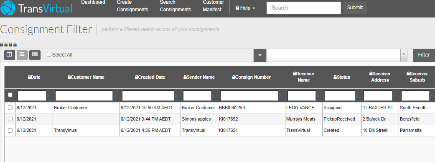The width and height of the screenshot is (435, 162).
Task: Click the Filter button
Action: pos(424,55)
